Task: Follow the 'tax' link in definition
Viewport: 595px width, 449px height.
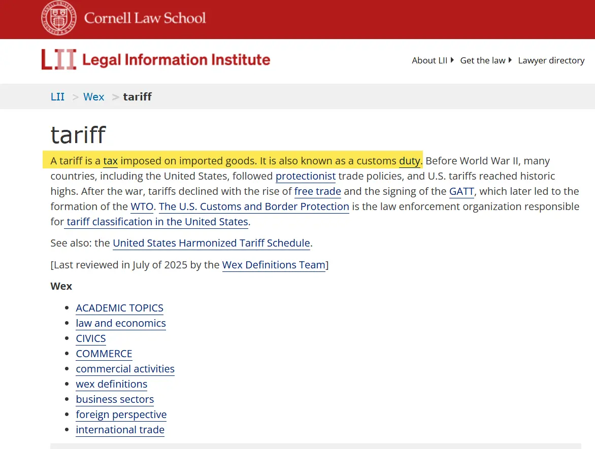Action: pyautogui.click(x=111, y=161)
